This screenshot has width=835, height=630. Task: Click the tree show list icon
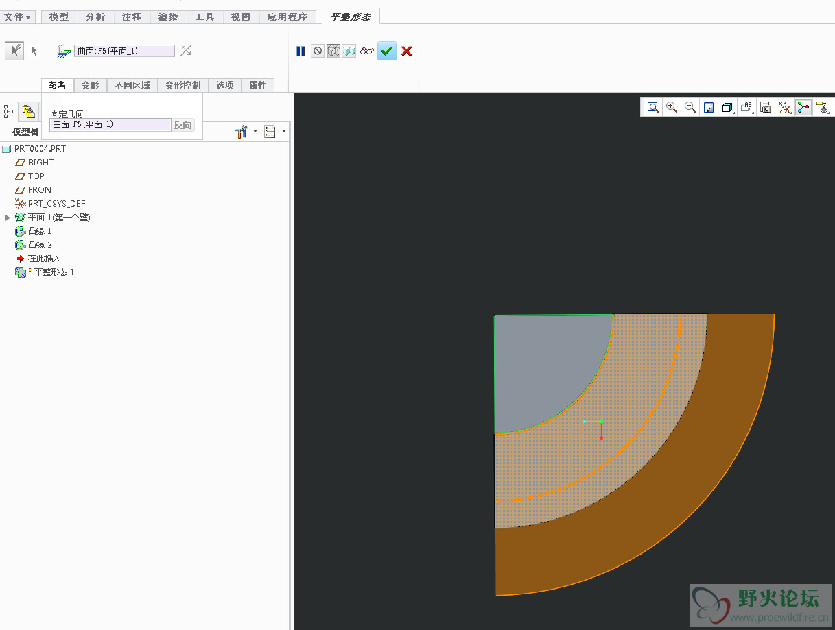click(x=270, y=132)
